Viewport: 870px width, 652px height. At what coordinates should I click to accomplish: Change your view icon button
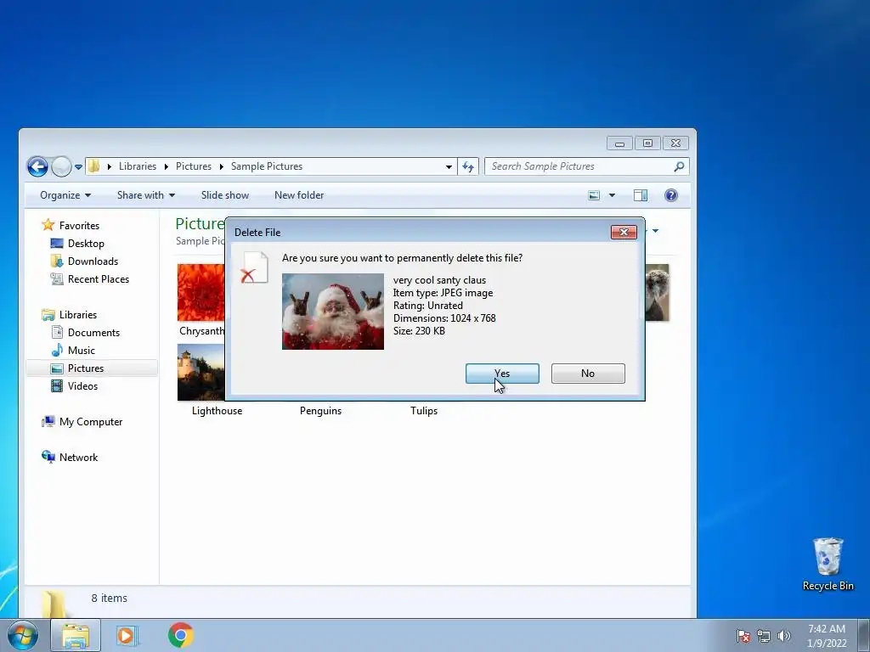[594, 195]
